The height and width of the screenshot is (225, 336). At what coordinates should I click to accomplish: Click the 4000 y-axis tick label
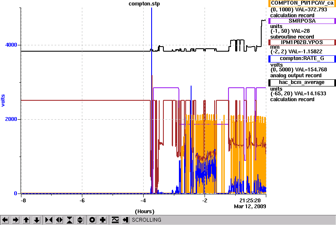pos(11,45)
